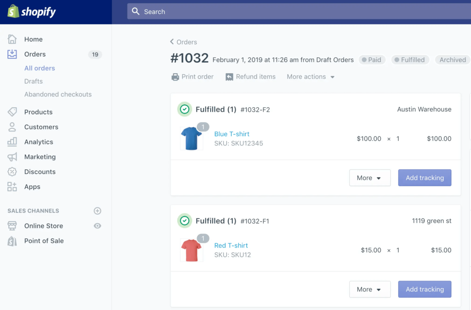Open Discounts using the percent badge icon
Screen dimensions: 471x310
click(13, 172)
